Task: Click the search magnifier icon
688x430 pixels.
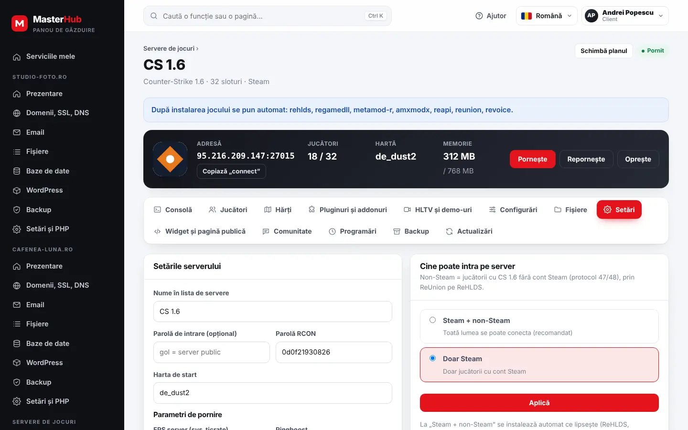Action: 154,16
